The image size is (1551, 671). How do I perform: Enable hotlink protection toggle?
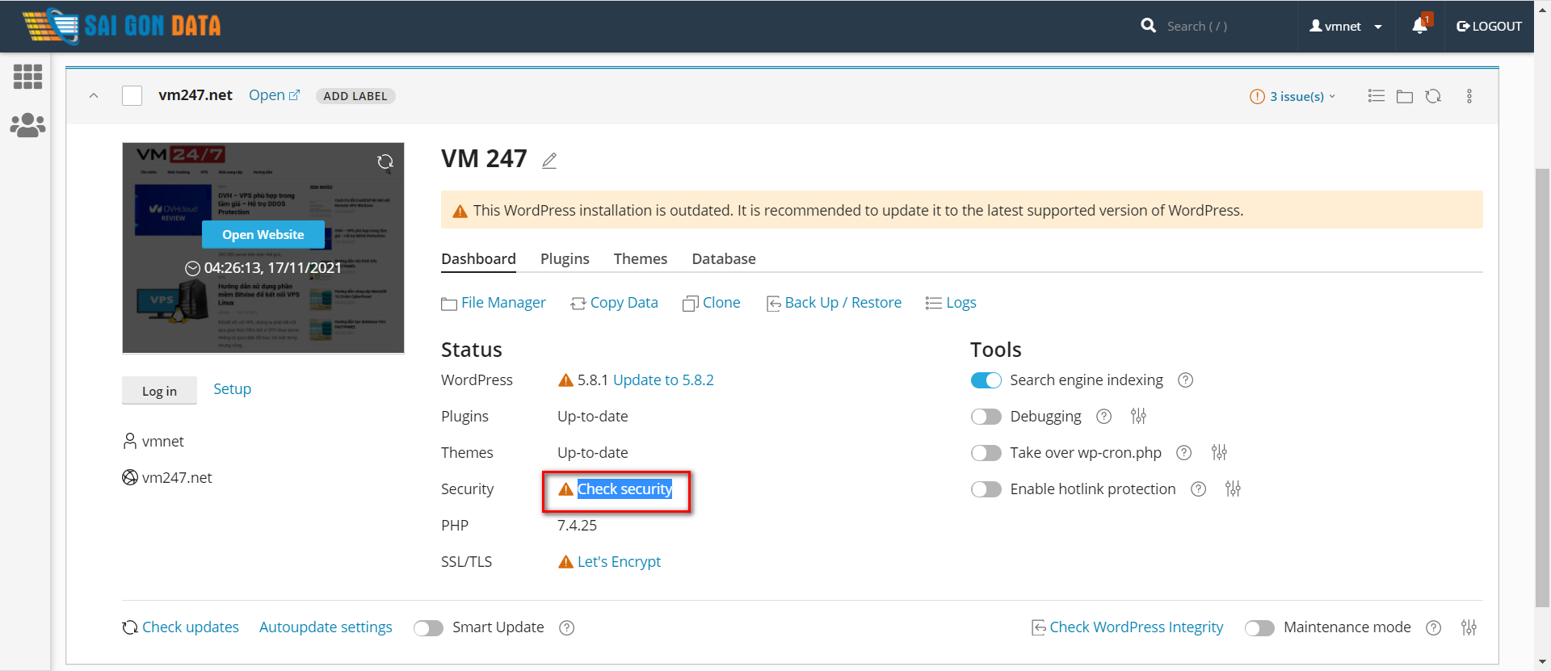point(986,489)
